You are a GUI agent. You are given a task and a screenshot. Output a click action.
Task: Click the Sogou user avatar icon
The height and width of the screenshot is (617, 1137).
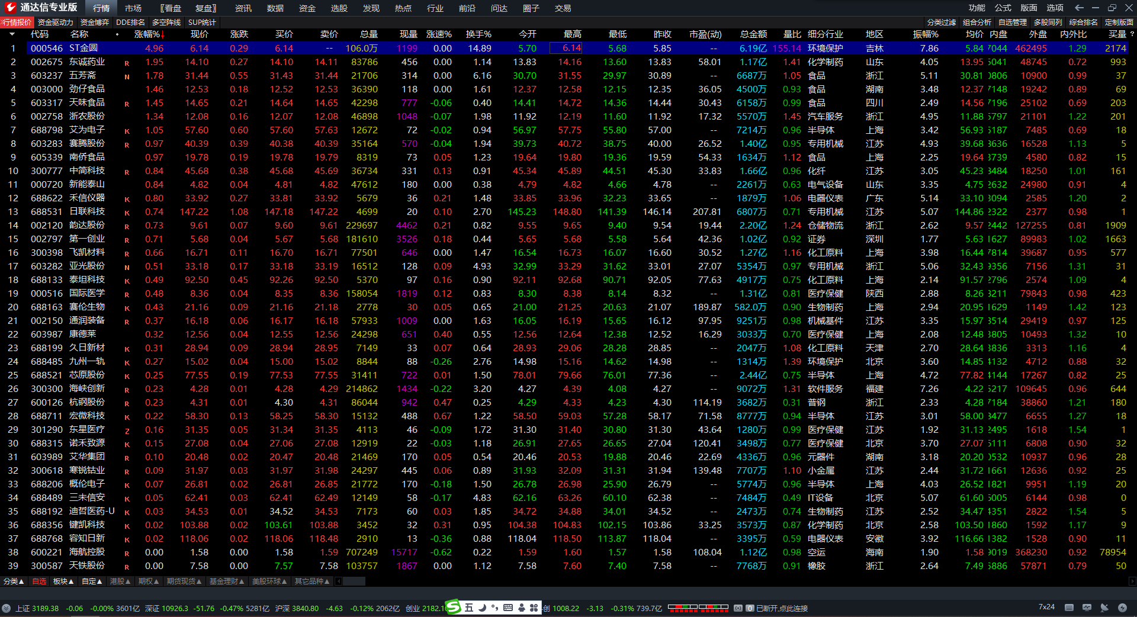(x=521, y=608)
